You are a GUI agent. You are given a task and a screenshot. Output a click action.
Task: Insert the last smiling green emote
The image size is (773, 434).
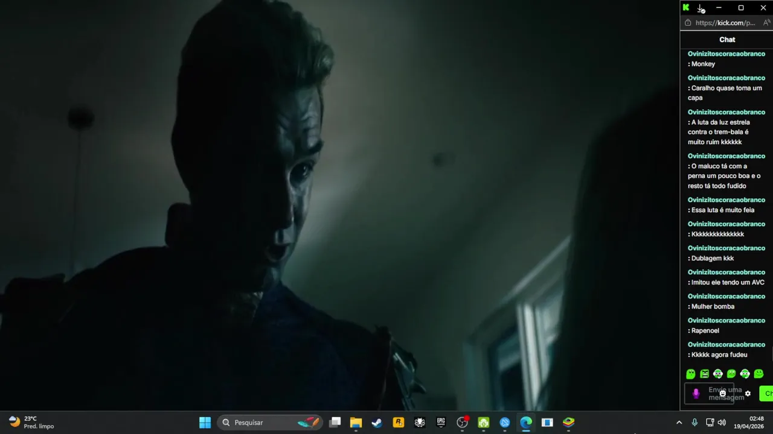click(759, 374)
